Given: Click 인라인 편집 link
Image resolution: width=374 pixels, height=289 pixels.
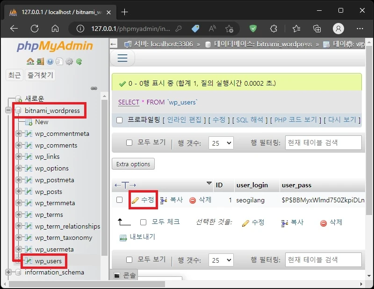Looking at the screenshot, I should click(184, 120).
